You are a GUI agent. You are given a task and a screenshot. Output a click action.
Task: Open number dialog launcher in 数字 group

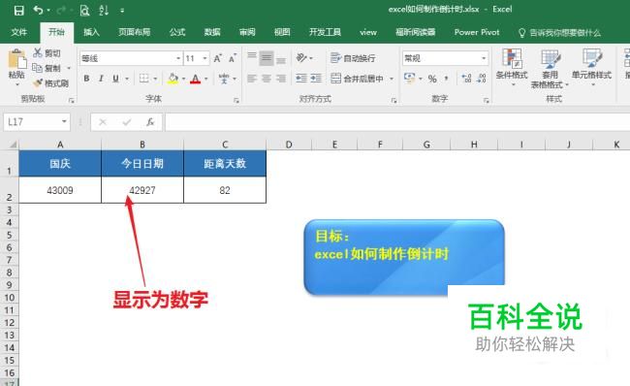coord(487,100)
